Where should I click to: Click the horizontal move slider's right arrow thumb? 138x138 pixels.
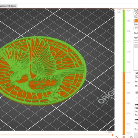point(113,135)
